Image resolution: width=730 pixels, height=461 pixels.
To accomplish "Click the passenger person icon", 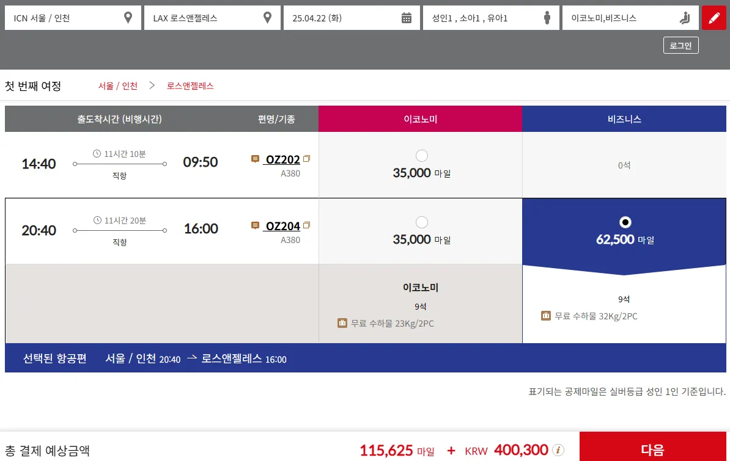I will (x=547, y=18).
